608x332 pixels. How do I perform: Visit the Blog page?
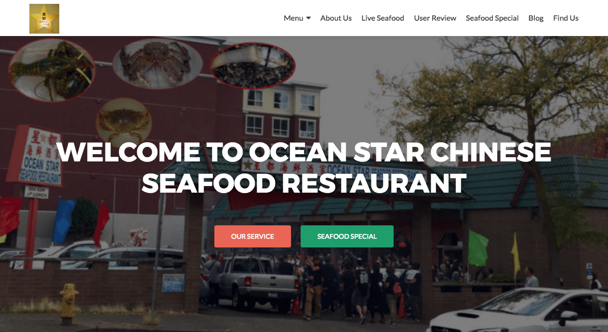(536, 18)
